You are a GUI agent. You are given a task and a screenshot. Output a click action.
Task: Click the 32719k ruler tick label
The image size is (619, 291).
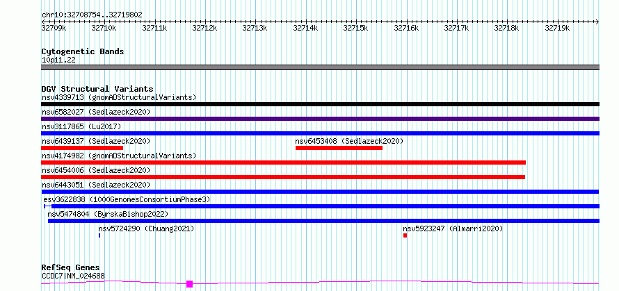tap(557, 28)
